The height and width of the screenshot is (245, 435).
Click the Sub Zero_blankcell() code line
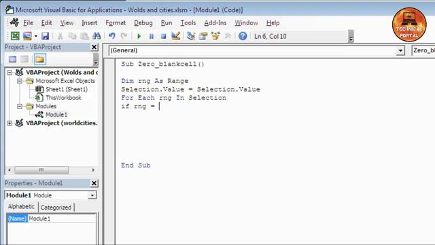[162, 64]
